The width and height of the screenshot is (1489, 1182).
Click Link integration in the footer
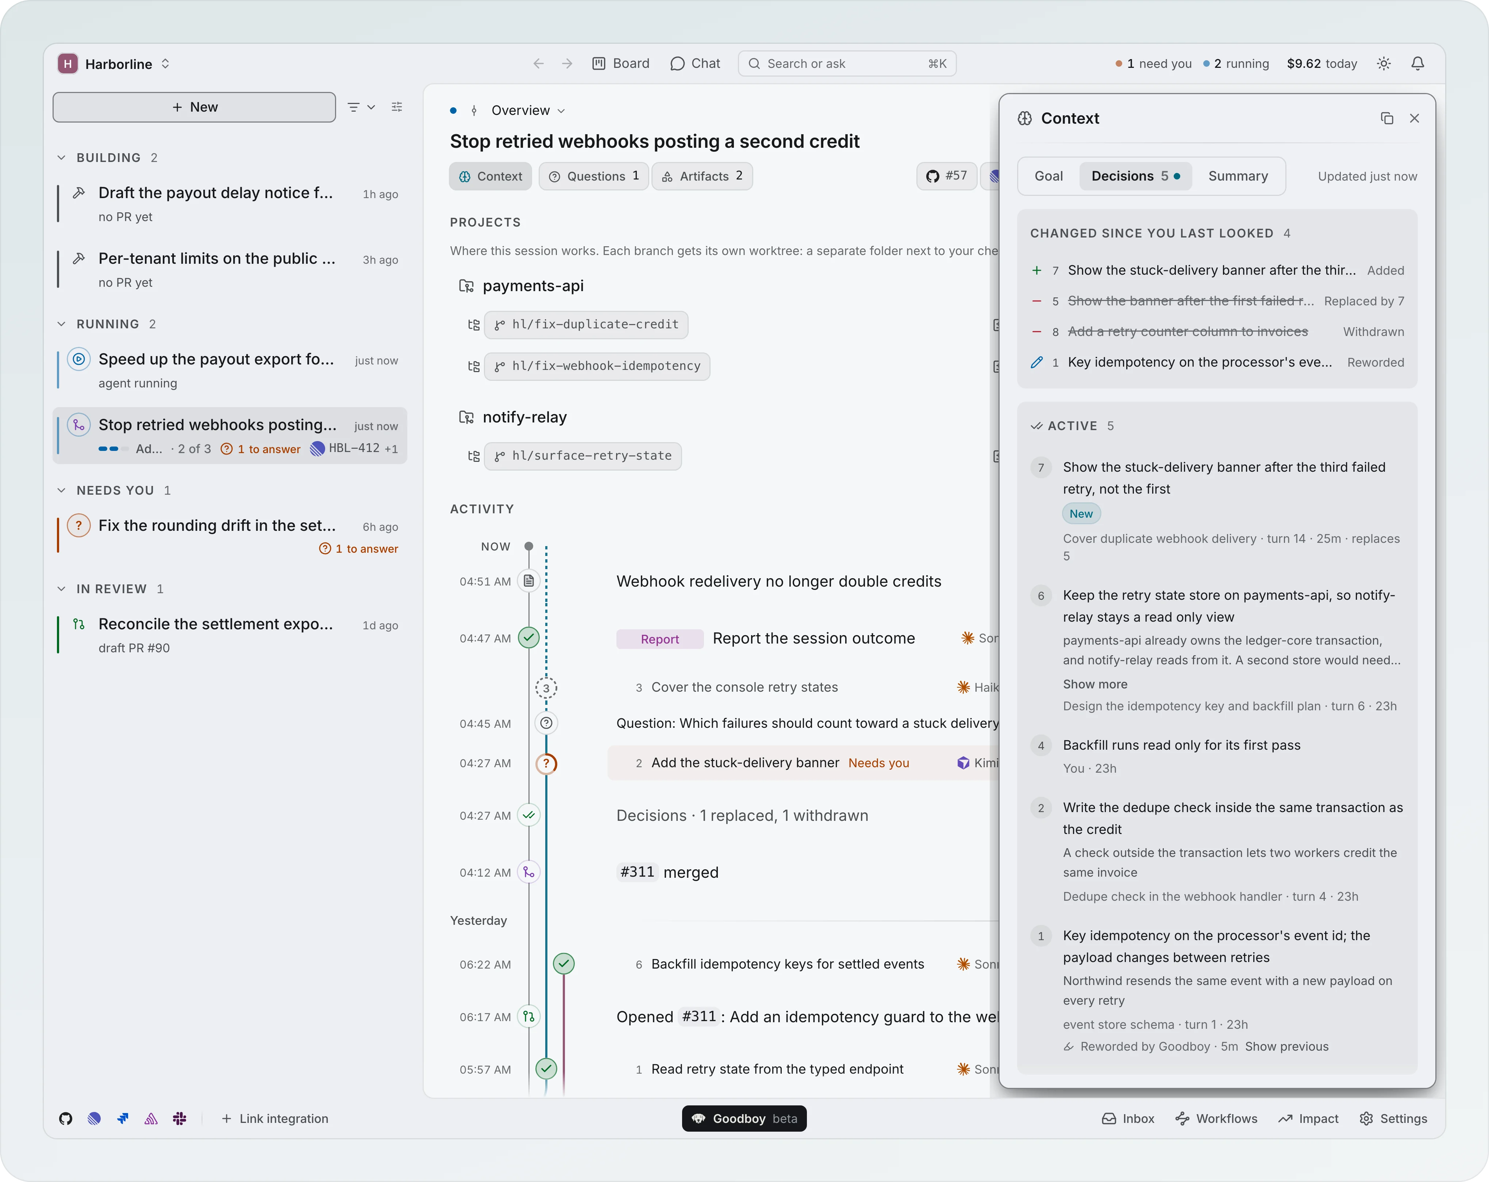point(275,1119)
